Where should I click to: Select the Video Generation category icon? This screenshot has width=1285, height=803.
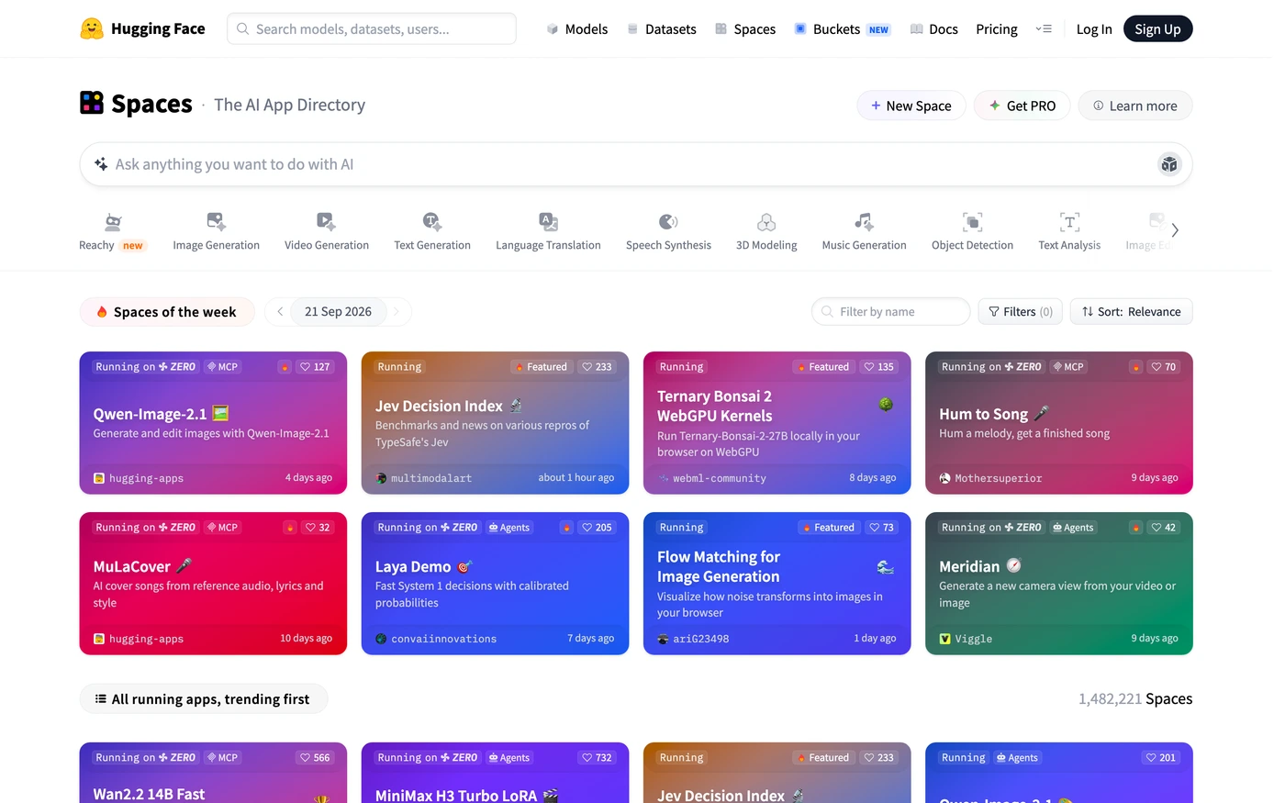tap(326, 221)
